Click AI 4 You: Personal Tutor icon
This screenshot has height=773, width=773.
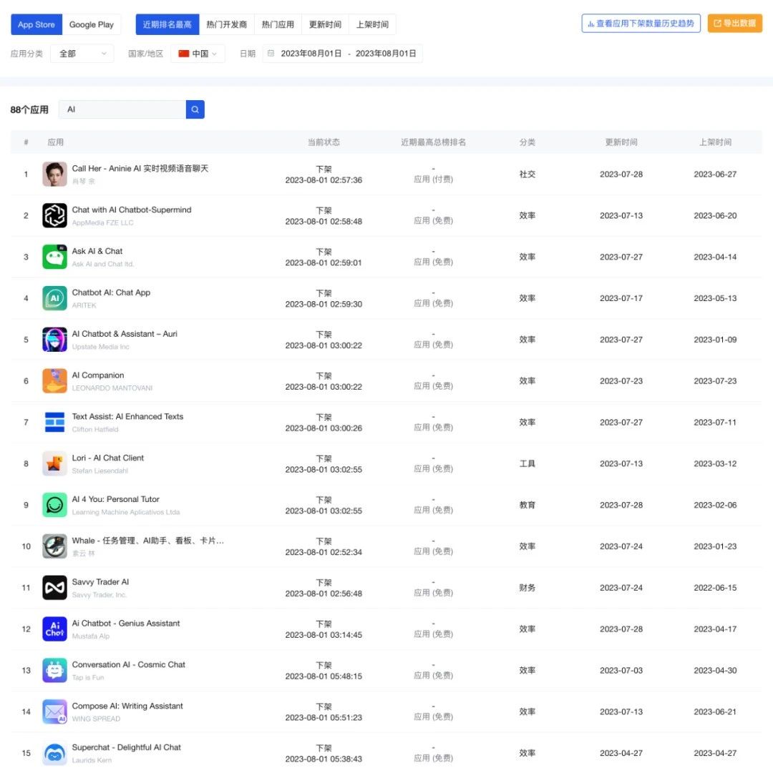[x=55, y=505]
